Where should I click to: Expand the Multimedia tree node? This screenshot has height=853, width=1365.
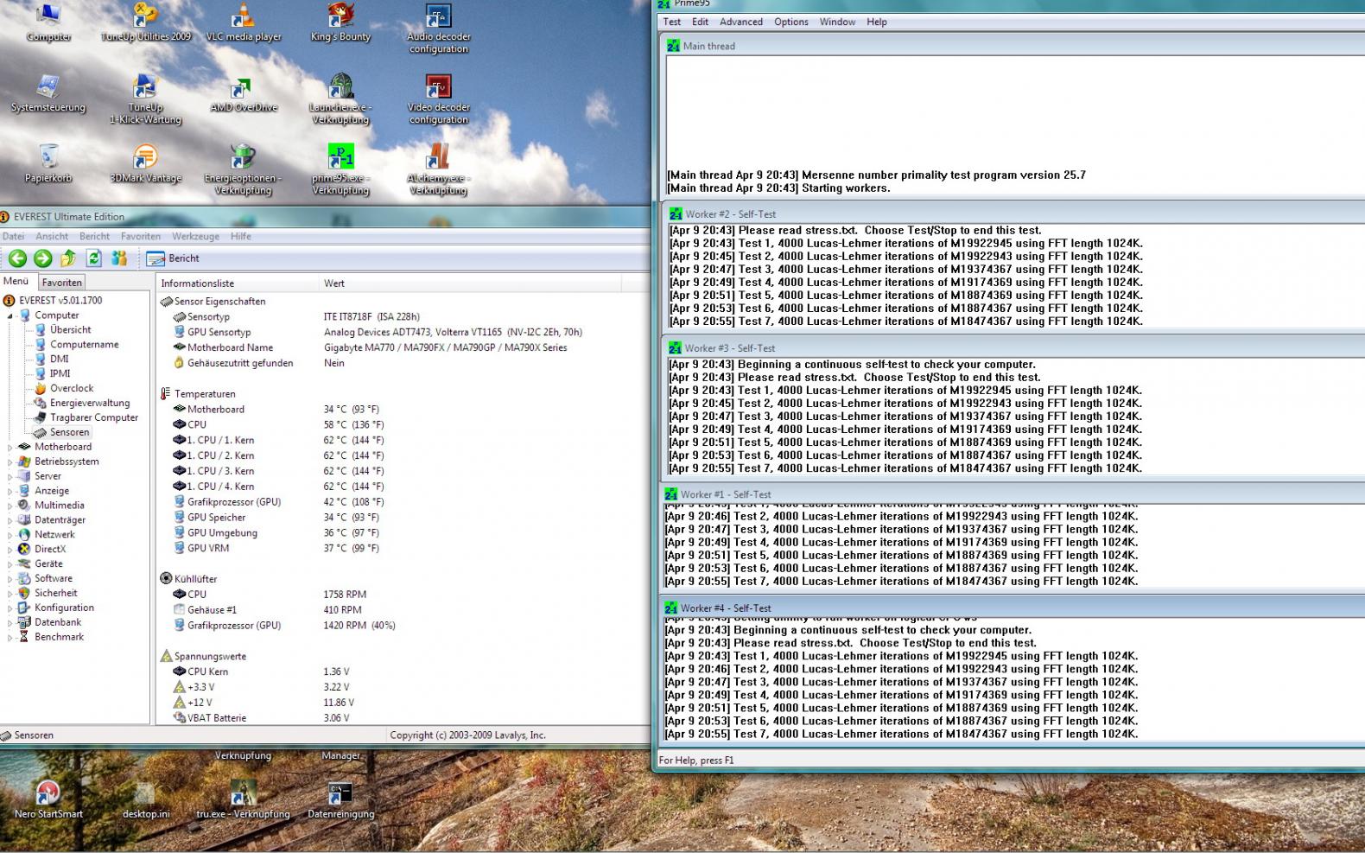tap(10, 506)
